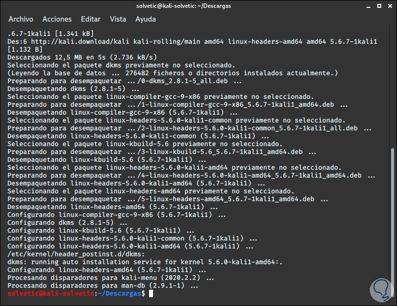Open the Vista menu

point(118,19)
